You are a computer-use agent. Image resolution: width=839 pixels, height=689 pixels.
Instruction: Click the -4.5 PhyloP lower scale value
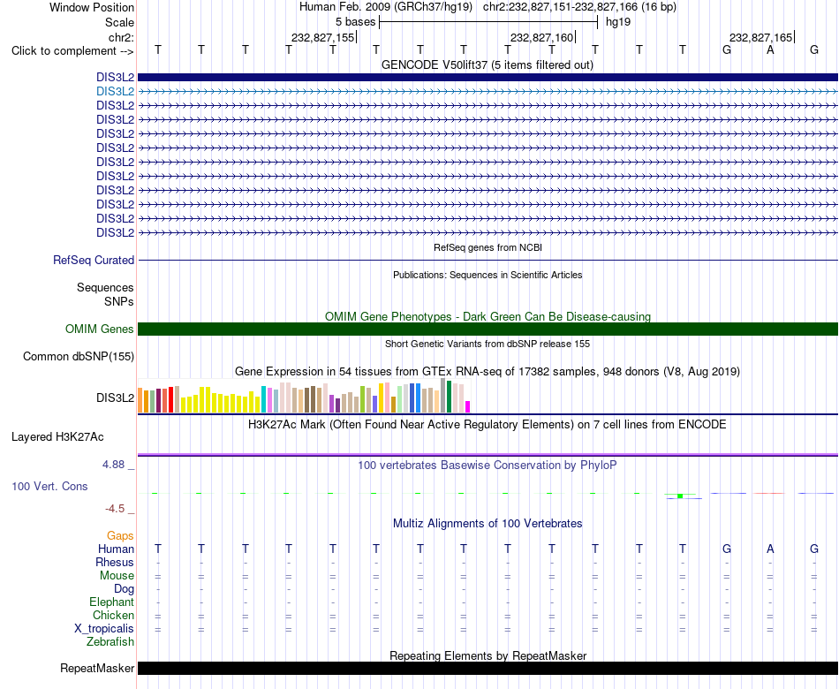point(115,509)
